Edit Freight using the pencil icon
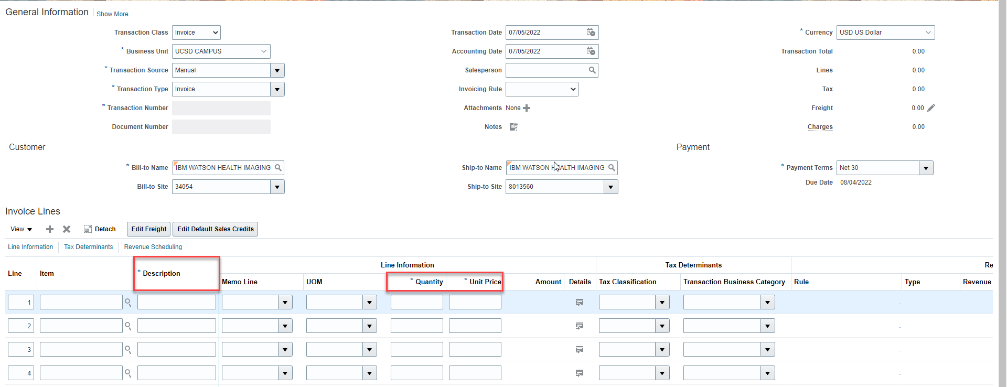This screenshot has width=1007, height=387. tap(931, 108)
